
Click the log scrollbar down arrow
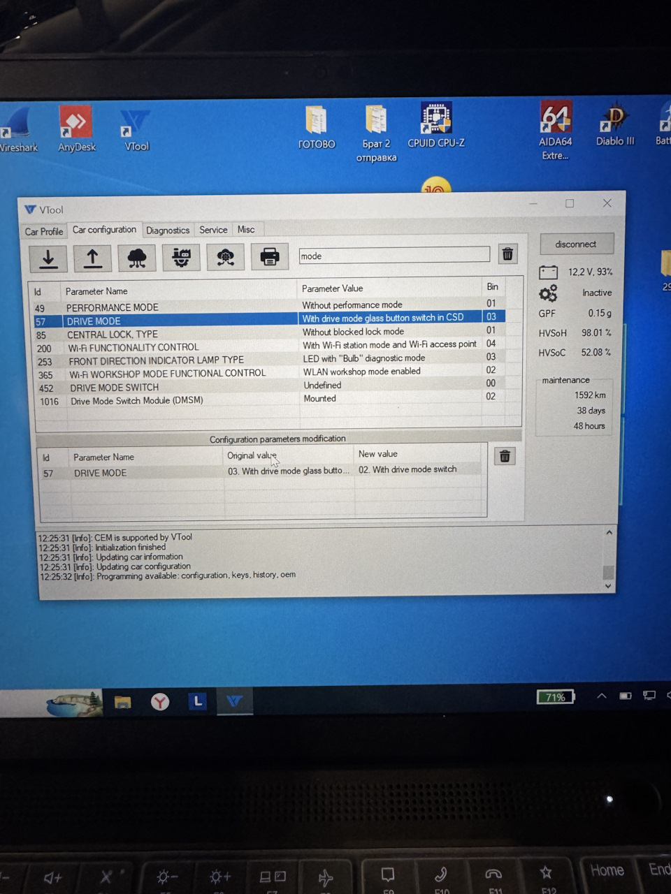tap(609, 587)
